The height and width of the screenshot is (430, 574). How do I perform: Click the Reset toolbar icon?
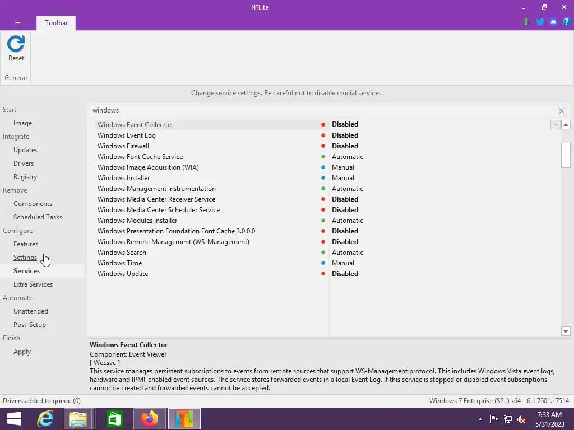(16, 48)
